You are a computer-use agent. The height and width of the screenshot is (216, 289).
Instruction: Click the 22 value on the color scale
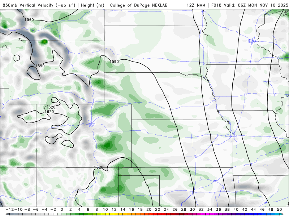tap(158, 210)
